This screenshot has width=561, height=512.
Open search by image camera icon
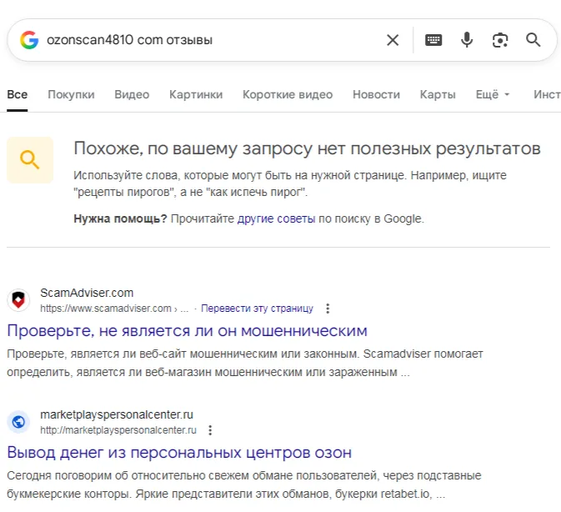[x=500, y=40]
